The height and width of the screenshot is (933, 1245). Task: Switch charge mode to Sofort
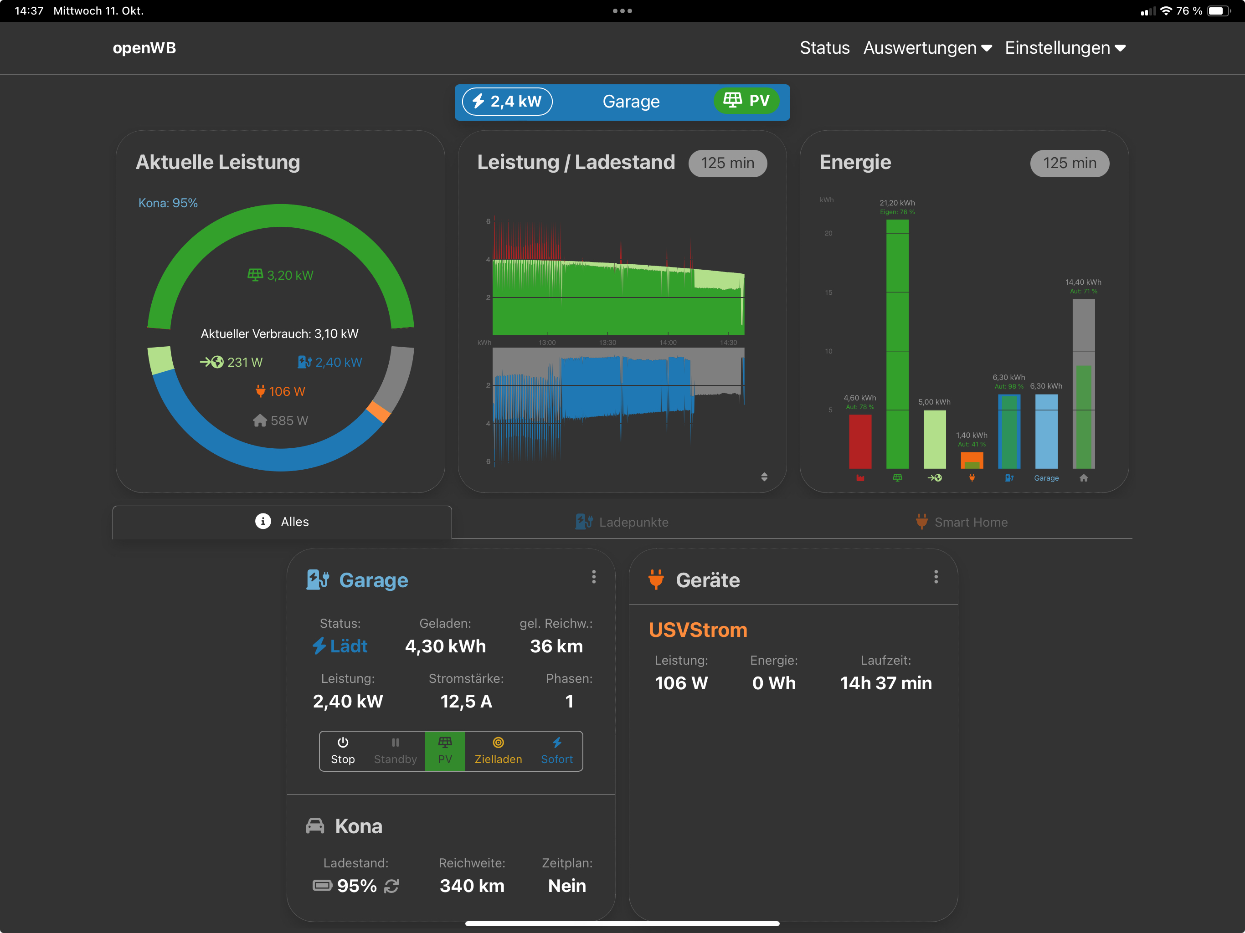(556, 751)
